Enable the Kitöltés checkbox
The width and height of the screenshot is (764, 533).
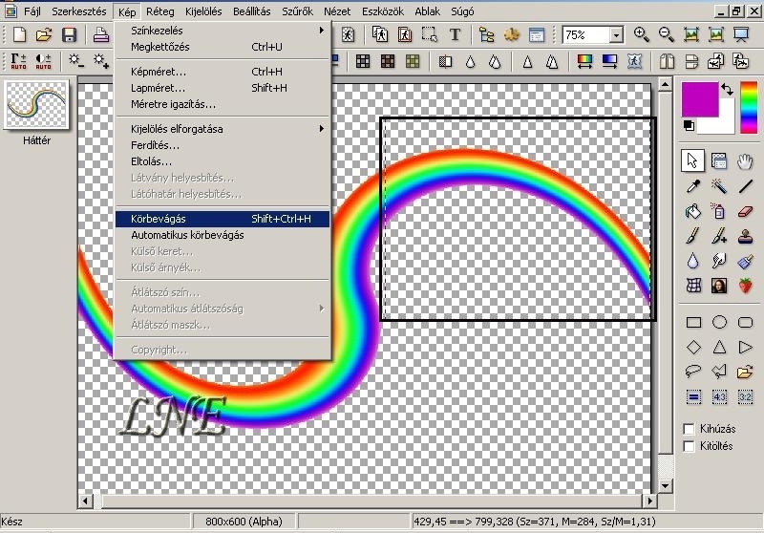pyautogui.click(x=690, y=446)
